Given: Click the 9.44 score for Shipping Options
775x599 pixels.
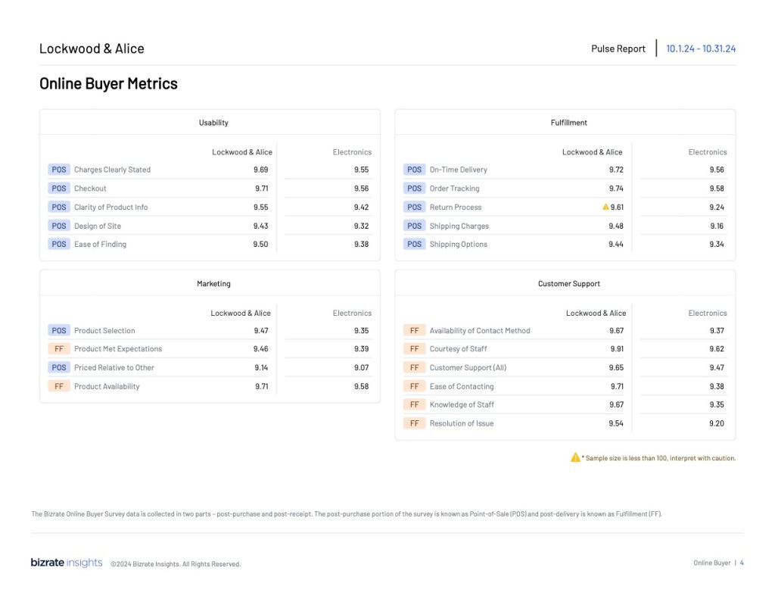Looking at the screenshot, I should [616, 245].
